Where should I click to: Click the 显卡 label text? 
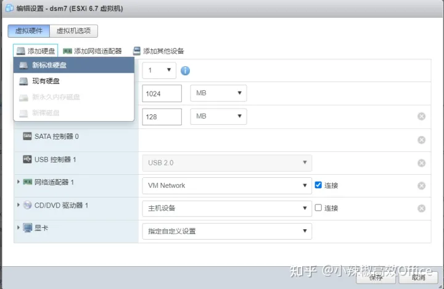click(41, 228)
